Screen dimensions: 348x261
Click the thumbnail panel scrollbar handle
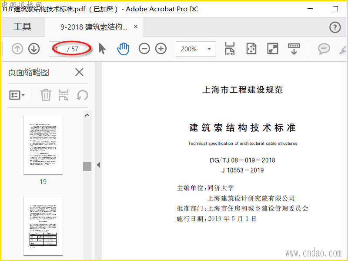click(x=87, y=166)
